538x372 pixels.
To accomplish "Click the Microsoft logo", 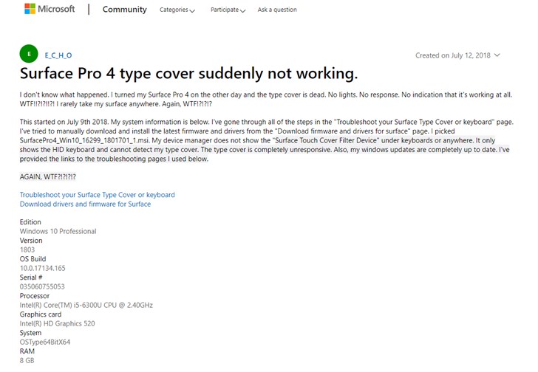I will tap(50, 9).
